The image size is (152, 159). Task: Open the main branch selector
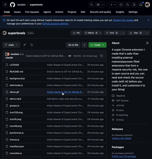(x=11, y=45)
